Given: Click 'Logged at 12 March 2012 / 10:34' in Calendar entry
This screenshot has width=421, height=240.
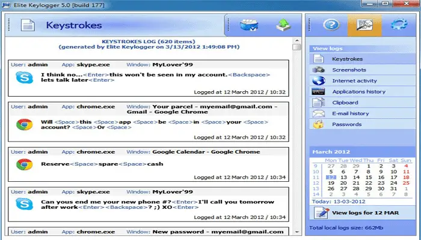Looking at the screenshot, I should (239, 178).
